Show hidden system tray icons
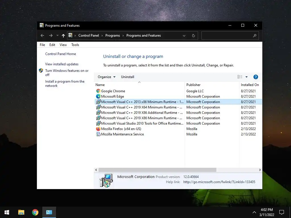The image size is (291, 218). pyautogui.click(x=254, y=212)
